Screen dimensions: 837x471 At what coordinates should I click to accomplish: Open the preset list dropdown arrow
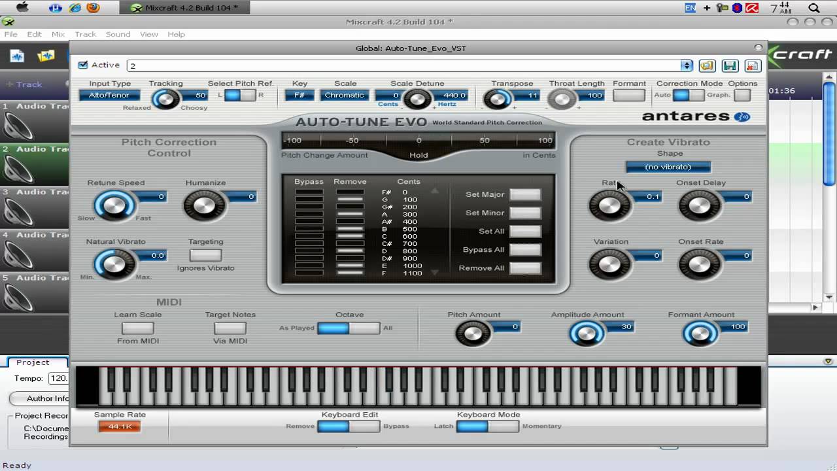(687, 65)
